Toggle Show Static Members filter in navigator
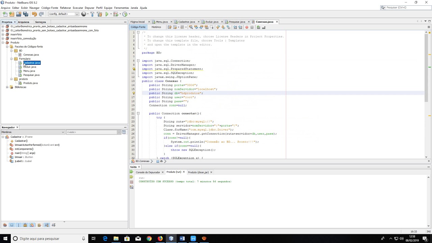 tap(19, 225)
